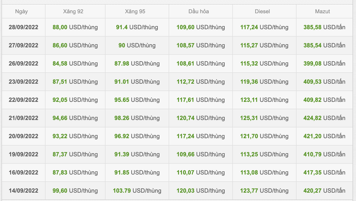Select the 385,54 USD/tấn Mazut value
This screenshot has width=356, height=201.
[x=324, y=45]
